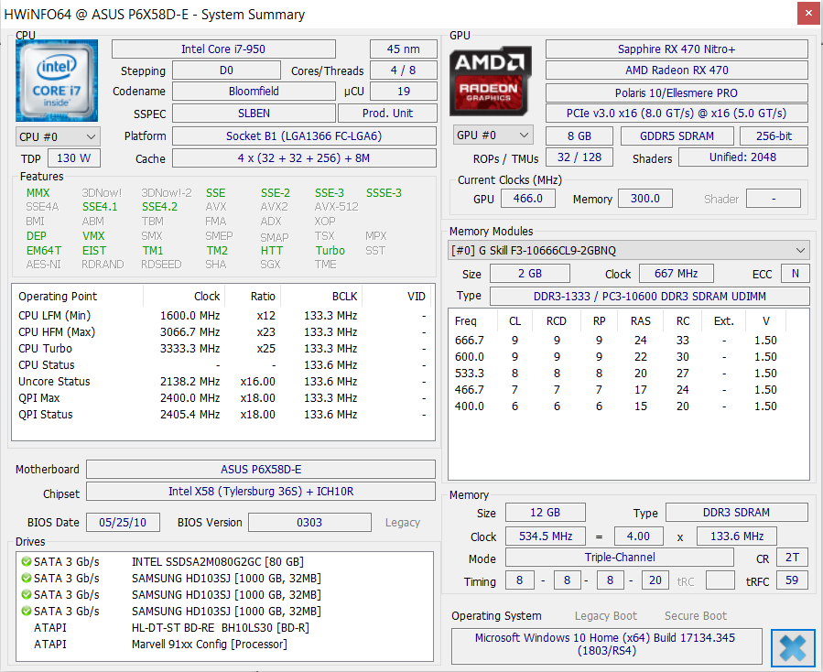Click the GPU memory size 8 GB field
The height and width of the screenshot is (672, 823).
(x=579, y=136)
